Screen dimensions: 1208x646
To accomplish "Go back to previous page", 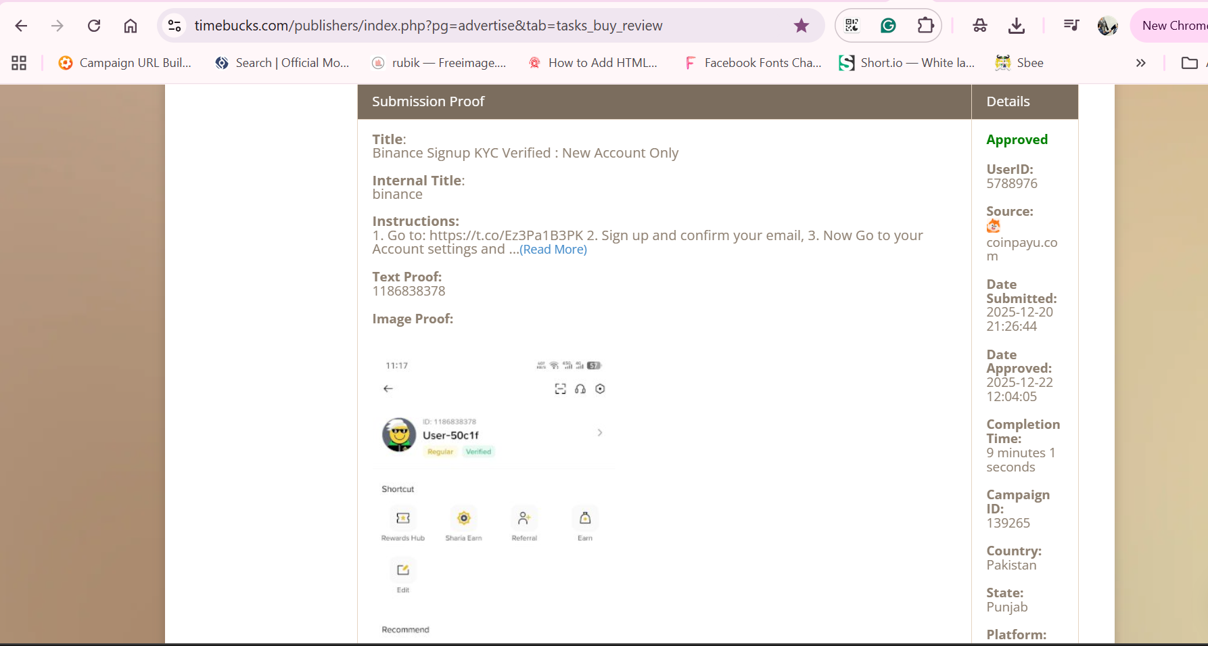I will tap(21, 26).
